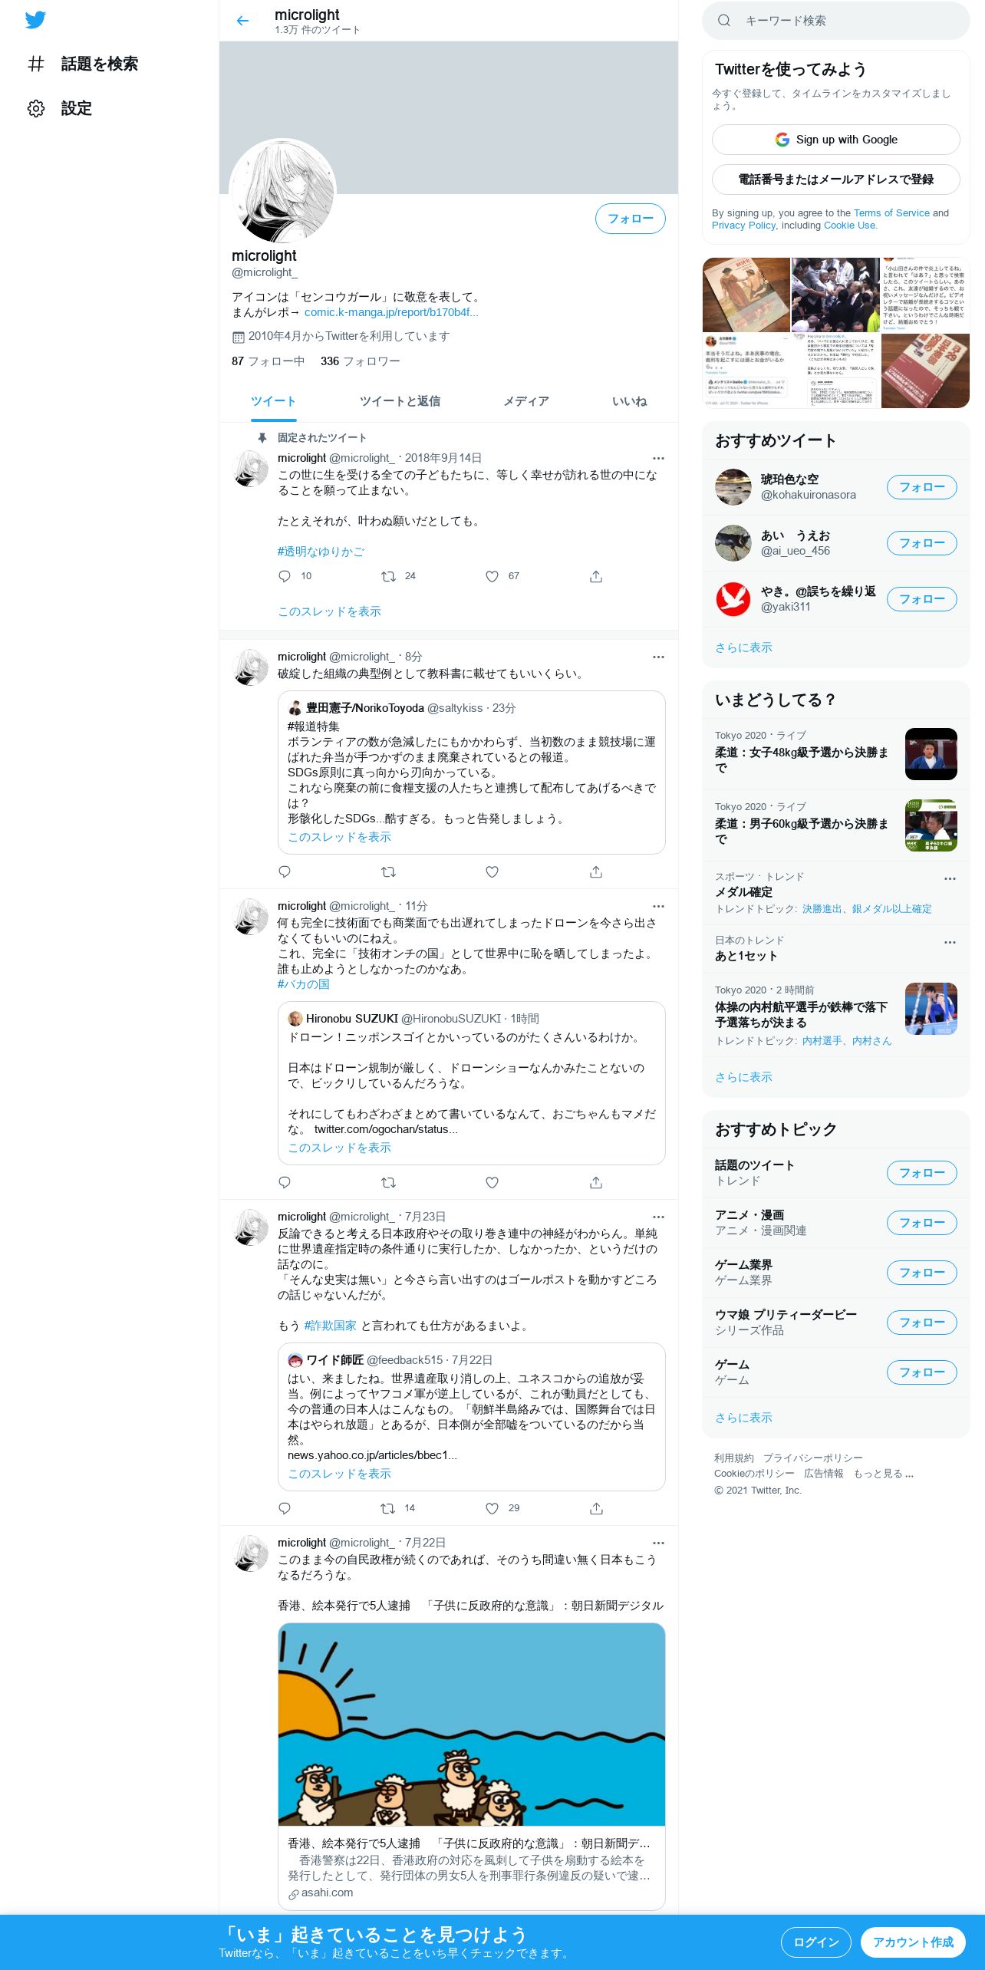
Task: Sign up with Google button
Action: (x=836, y=140)
